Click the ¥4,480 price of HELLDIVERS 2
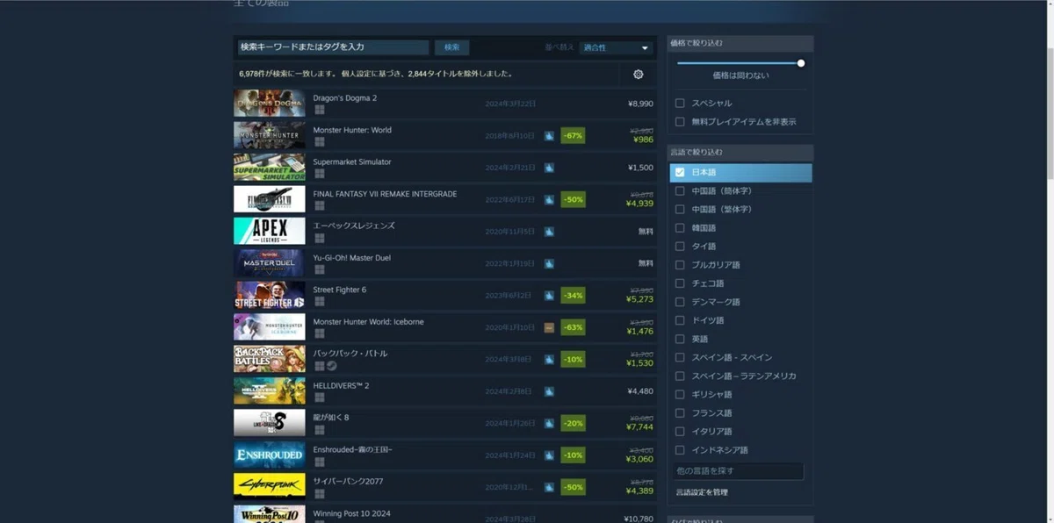This screenshot has height=523, width=1054. click(640, 391)
